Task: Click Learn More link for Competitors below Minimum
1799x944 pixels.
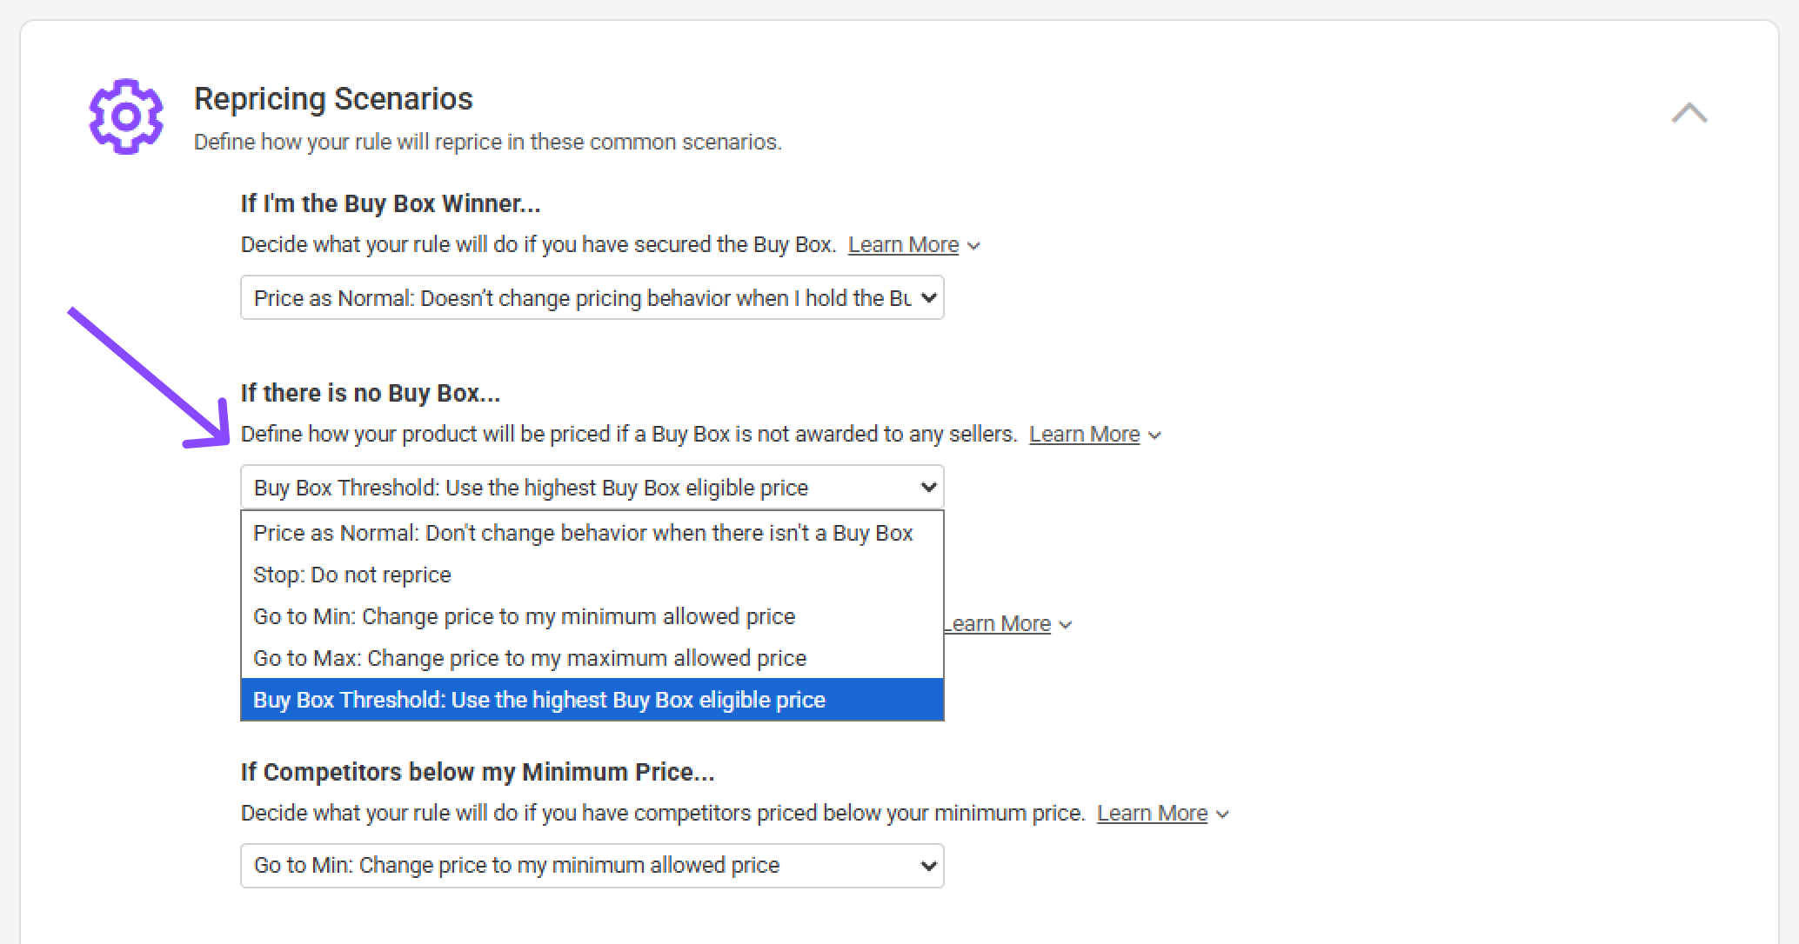Action: (x=1152, y=814)
